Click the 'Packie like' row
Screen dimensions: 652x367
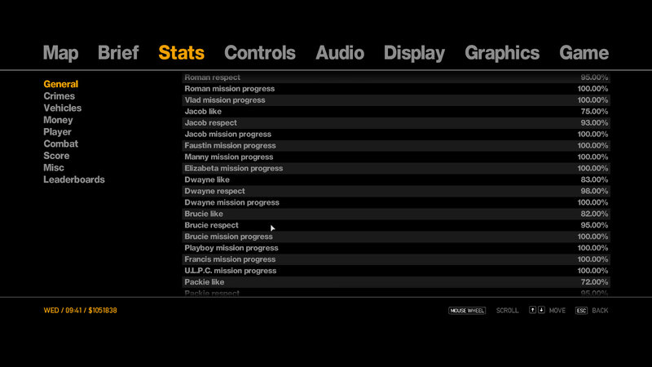[396, 282]
